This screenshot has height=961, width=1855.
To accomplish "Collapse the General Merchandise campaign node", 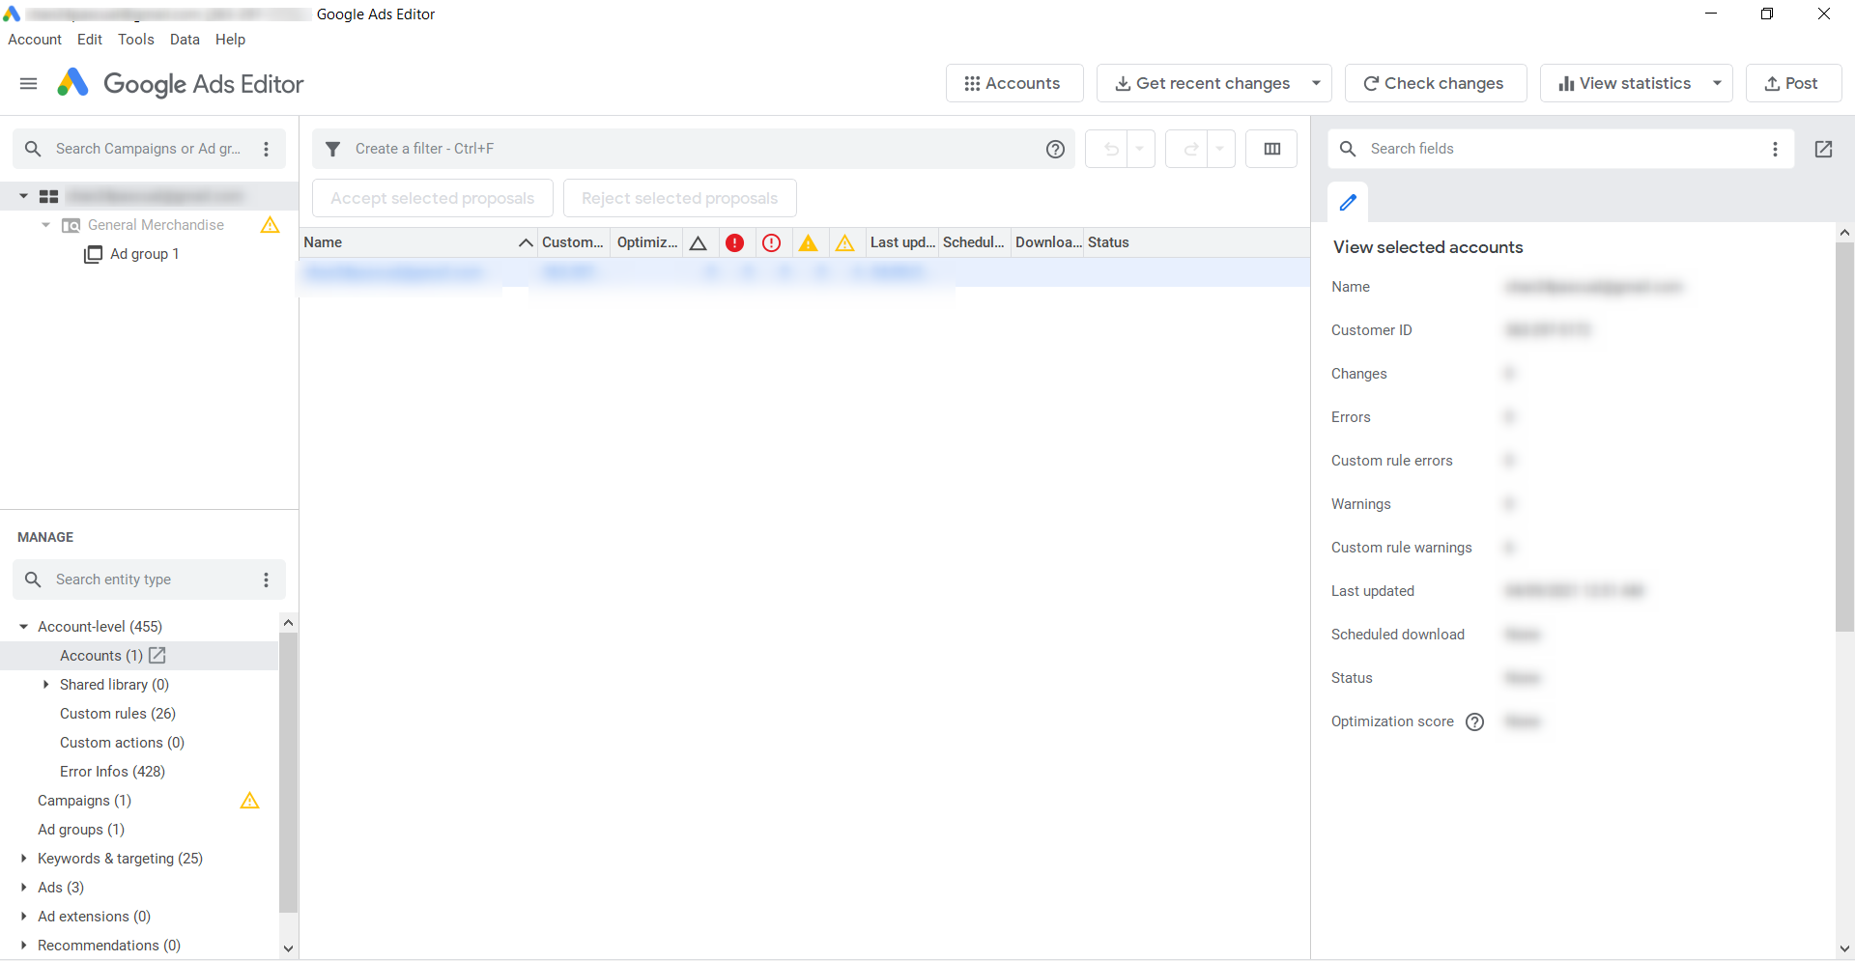I will 45,225.
